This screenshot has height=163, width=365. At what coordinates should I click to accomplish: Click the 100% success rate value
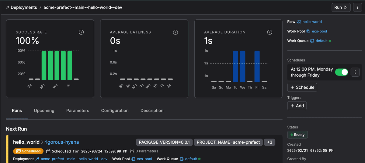click(27, 41)
